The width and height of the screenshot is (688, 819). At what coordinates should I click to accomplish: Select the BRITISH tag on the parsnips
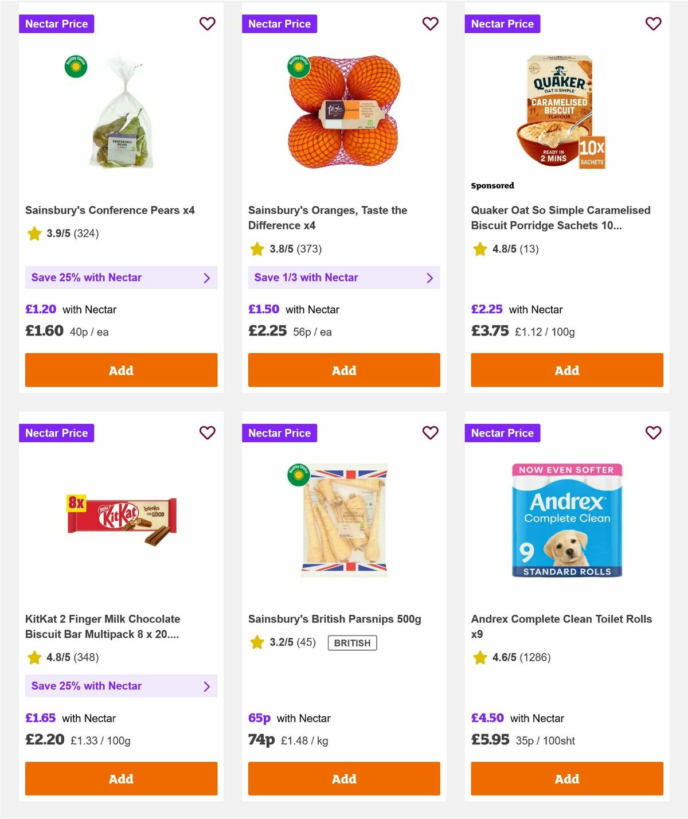[353, 643]
